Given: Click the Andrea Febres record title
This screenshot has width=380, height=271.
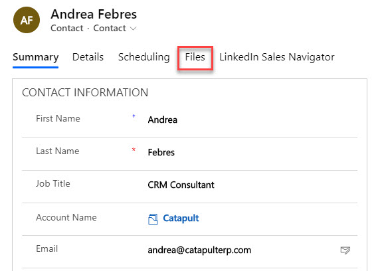Looking at the screenshot, I should coord(94,14).
